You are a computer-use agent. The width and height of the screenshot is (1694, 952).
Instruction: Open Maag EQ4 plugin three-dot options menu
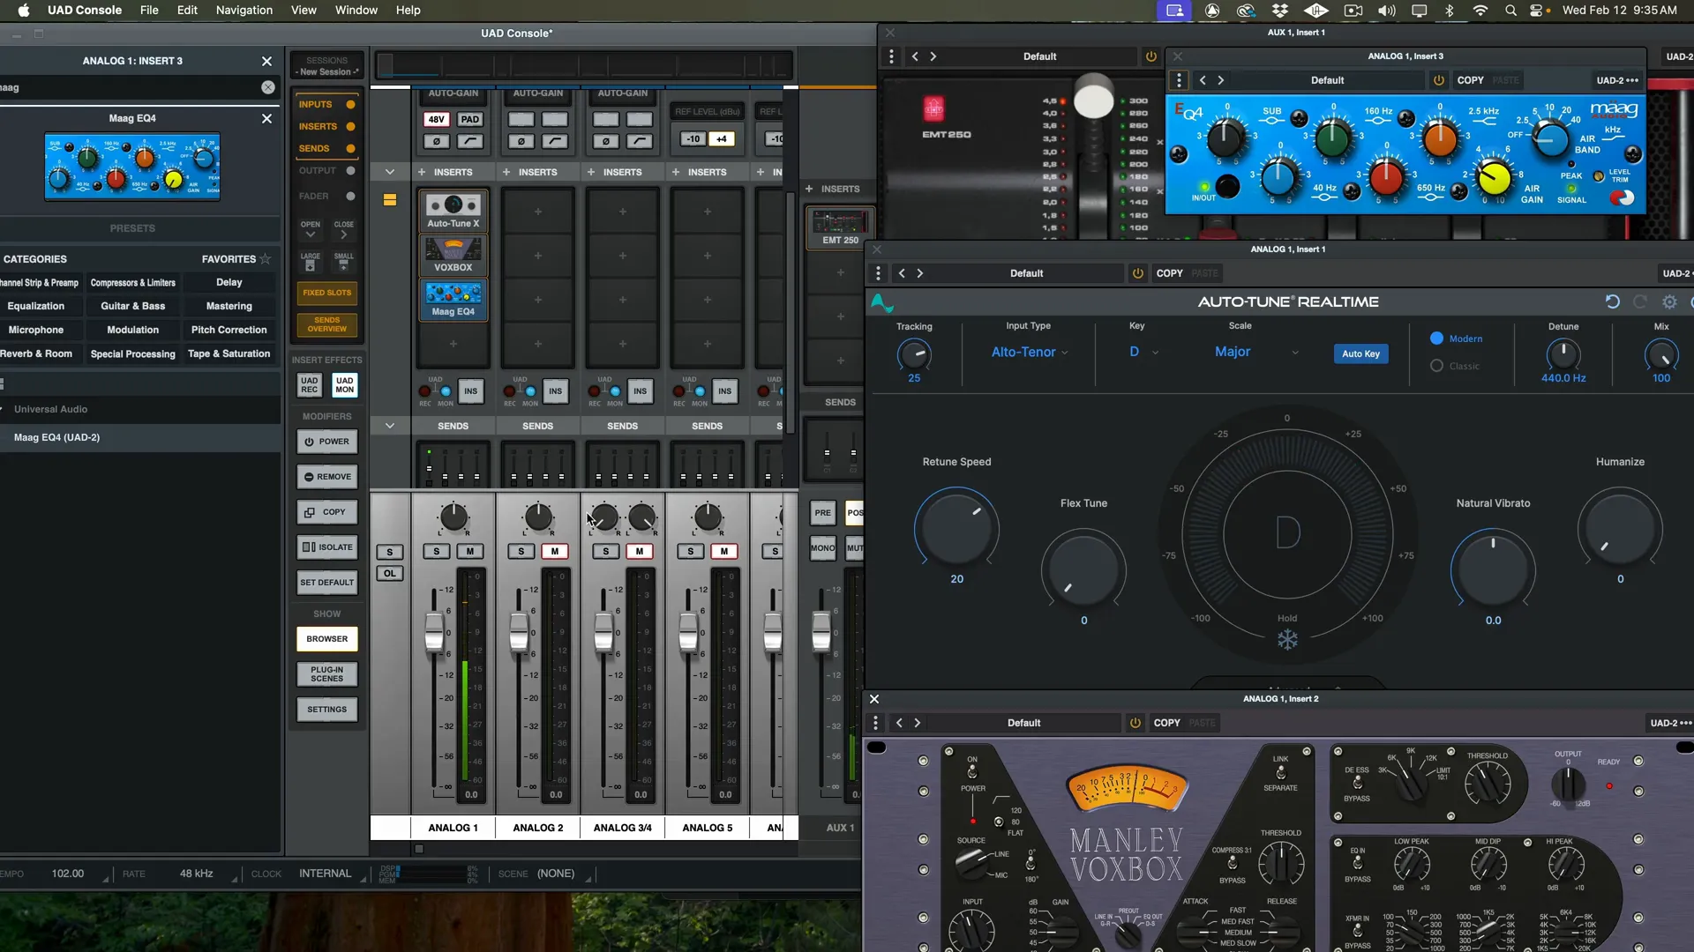point(1179,80)
